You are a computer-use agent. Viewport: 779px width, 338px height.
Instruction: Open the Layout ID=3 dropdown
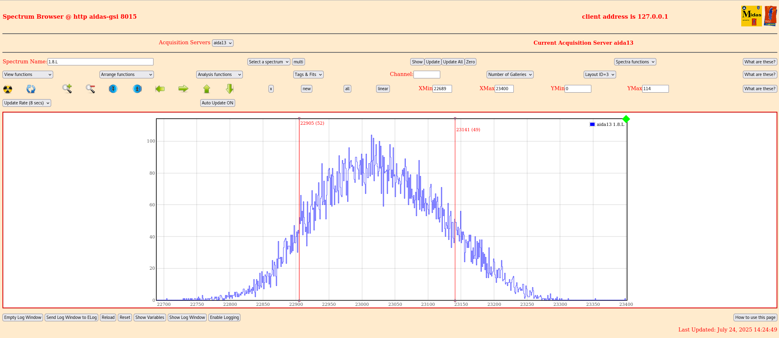(599, 75)
